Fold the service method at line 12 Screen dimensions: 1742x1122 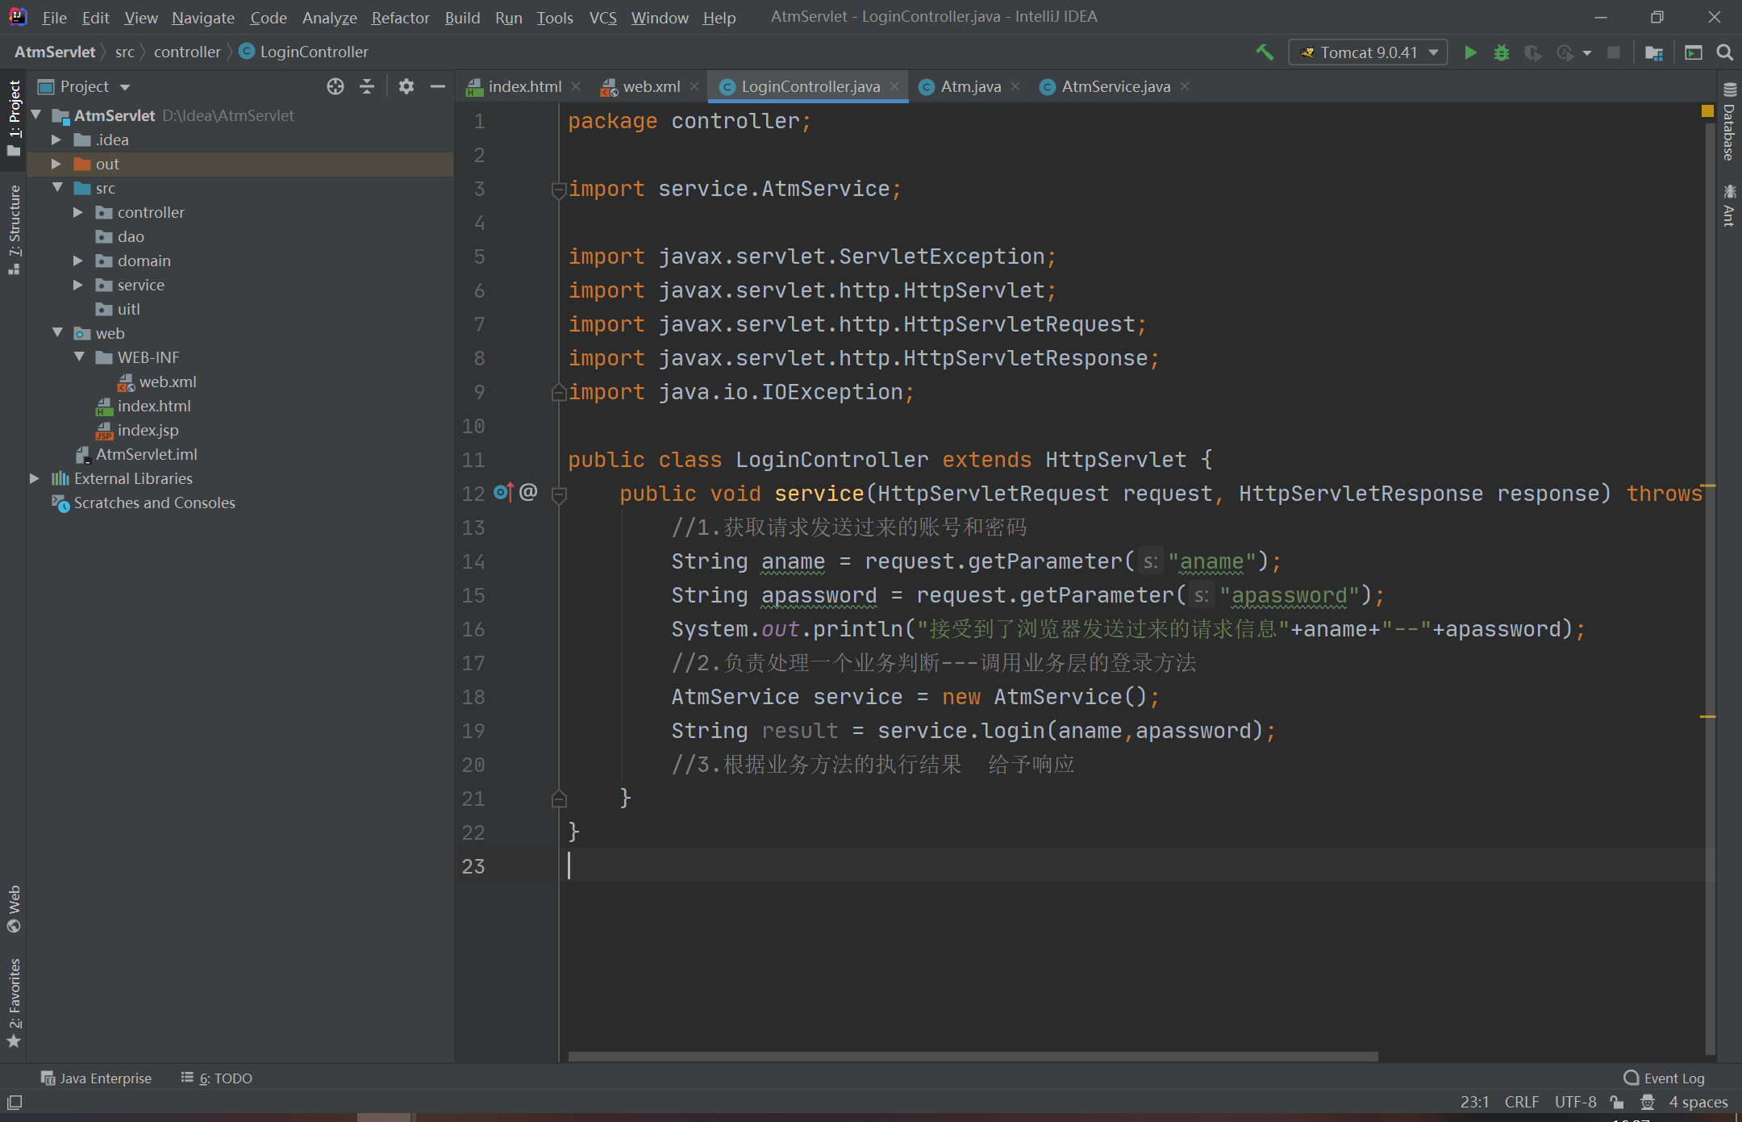point(559,494)
